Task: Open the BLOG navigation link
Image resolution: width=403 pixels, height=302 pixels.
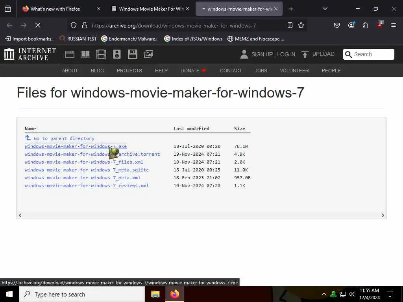Action: [97, 71]
